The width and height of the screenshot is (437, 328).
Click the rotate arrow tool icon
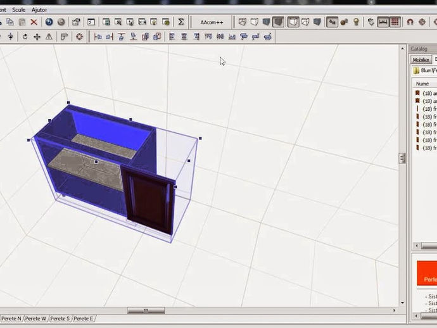(25, 37)
